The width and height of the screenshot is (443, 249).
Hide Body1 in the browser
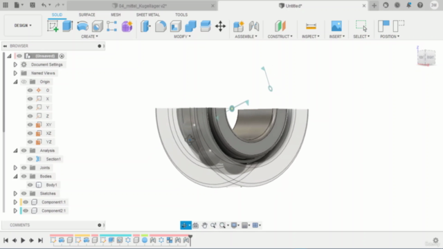coord(30,185)
